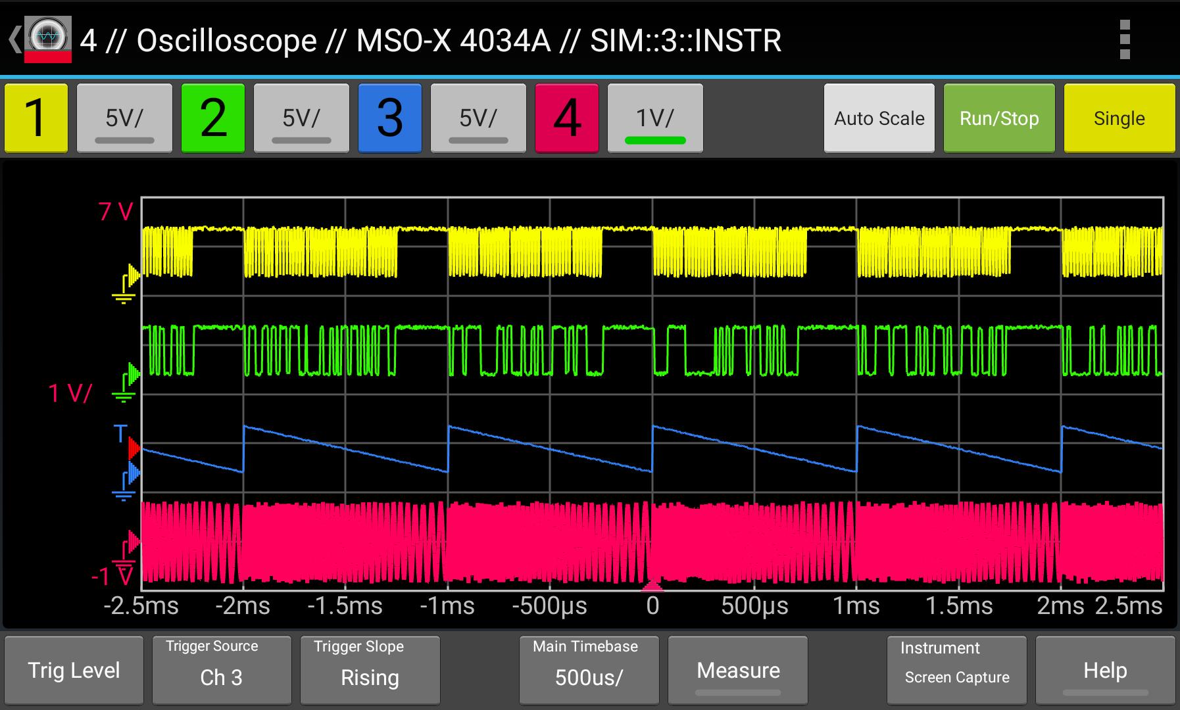
Task: Toggle acquisition with Run/Stop
Action: coord(998,118)
